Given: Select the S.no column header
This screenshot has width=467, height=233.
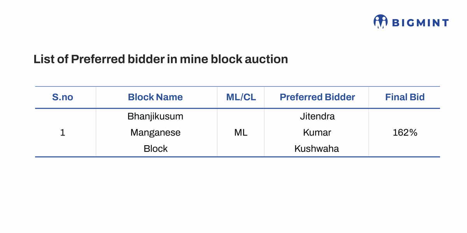Looking at the screenshot, I should tap(63, 97).
